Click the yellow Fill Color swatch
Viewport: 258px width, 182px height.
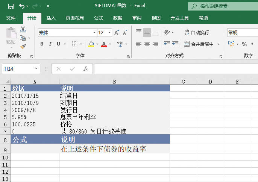pos(91,44)
